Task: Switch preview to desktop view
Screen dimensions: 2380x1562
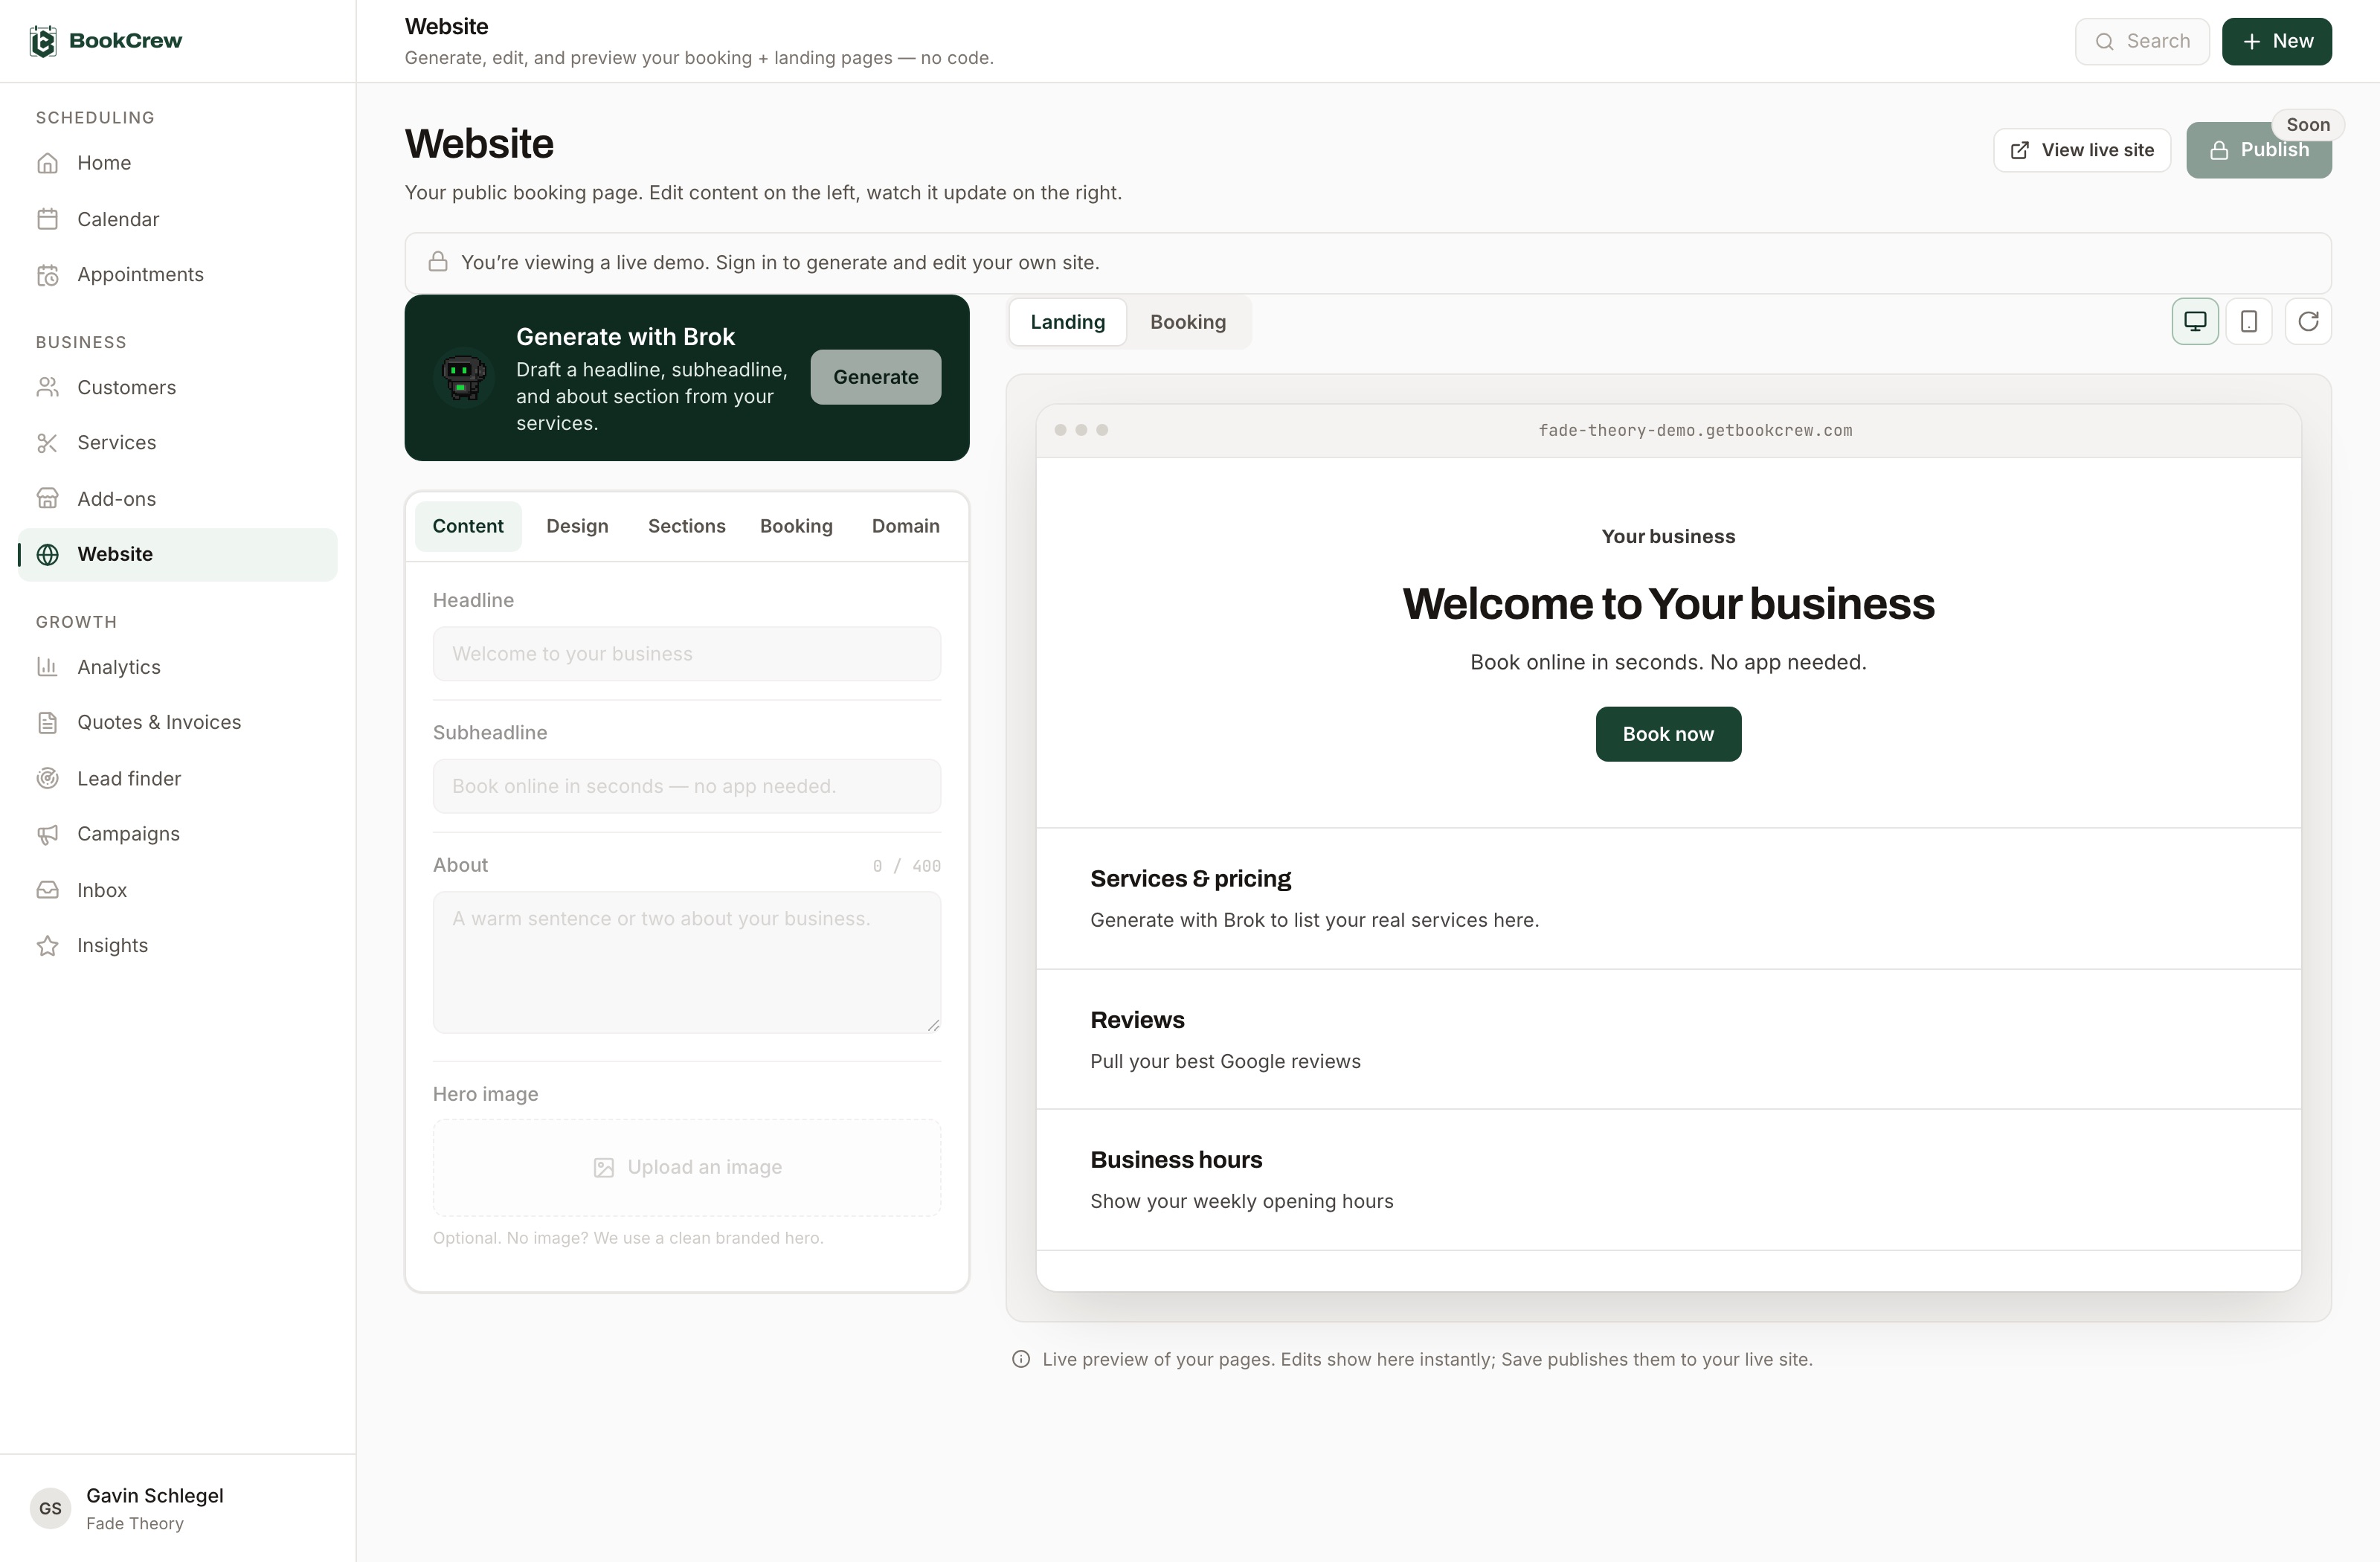Action: click(x=2195, y=321)
